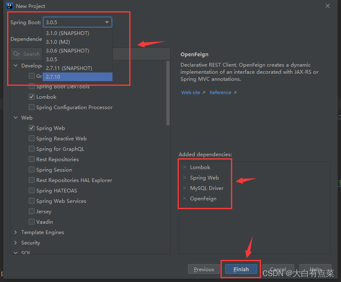
Task: Select version 3.1.0 (M2)
Action: pyautogui.click(x=78, y=42)
